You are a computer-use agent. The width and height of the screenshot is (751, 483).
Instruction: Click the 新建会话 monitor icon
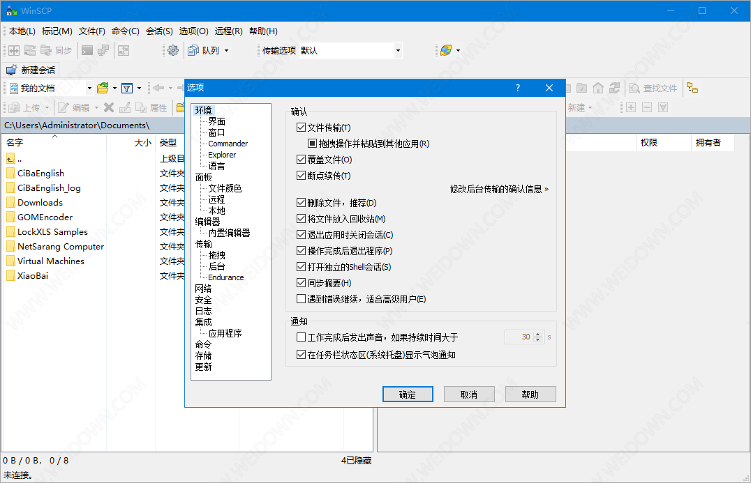tap(11, 70)
